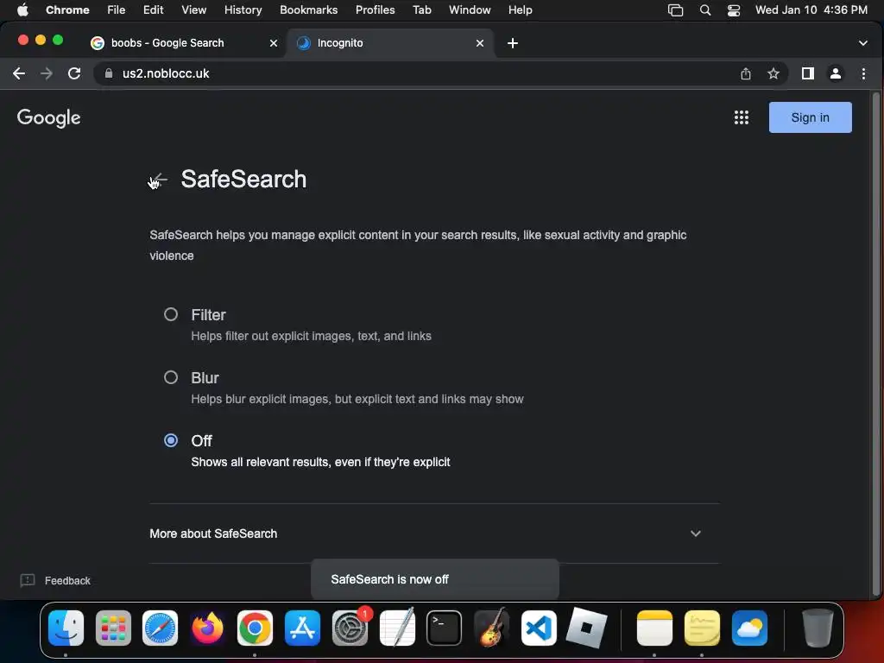Select the Blur radio option

click(x=171, y=377)
